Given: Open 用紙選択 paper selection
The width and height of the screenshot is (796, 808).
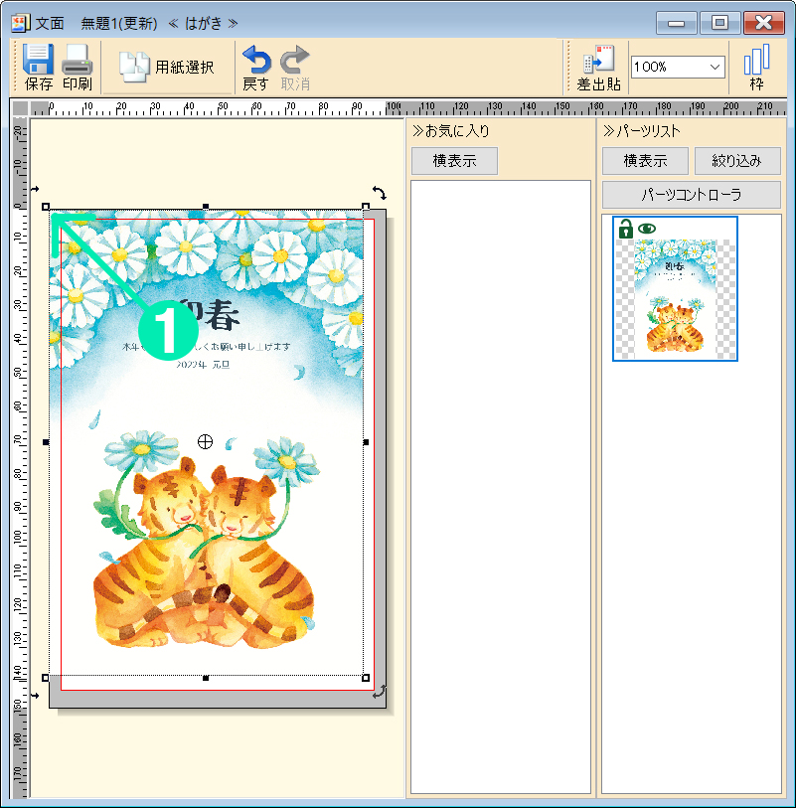Looking at the screenshot, I should [x=167, y=67].
